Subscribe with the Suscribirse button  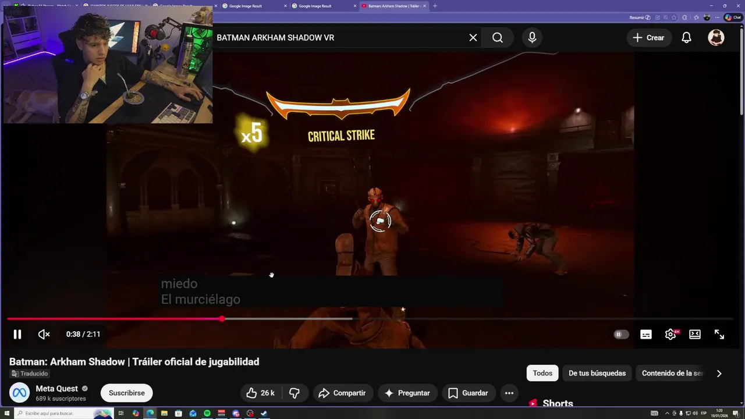pos(126,393)
